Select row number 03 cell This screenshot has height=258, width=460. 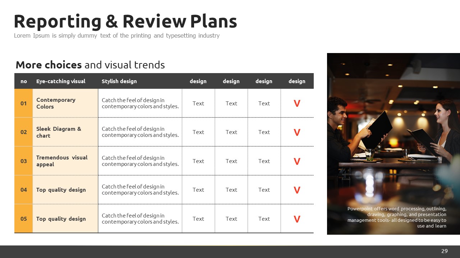click(x=24, y=161)
